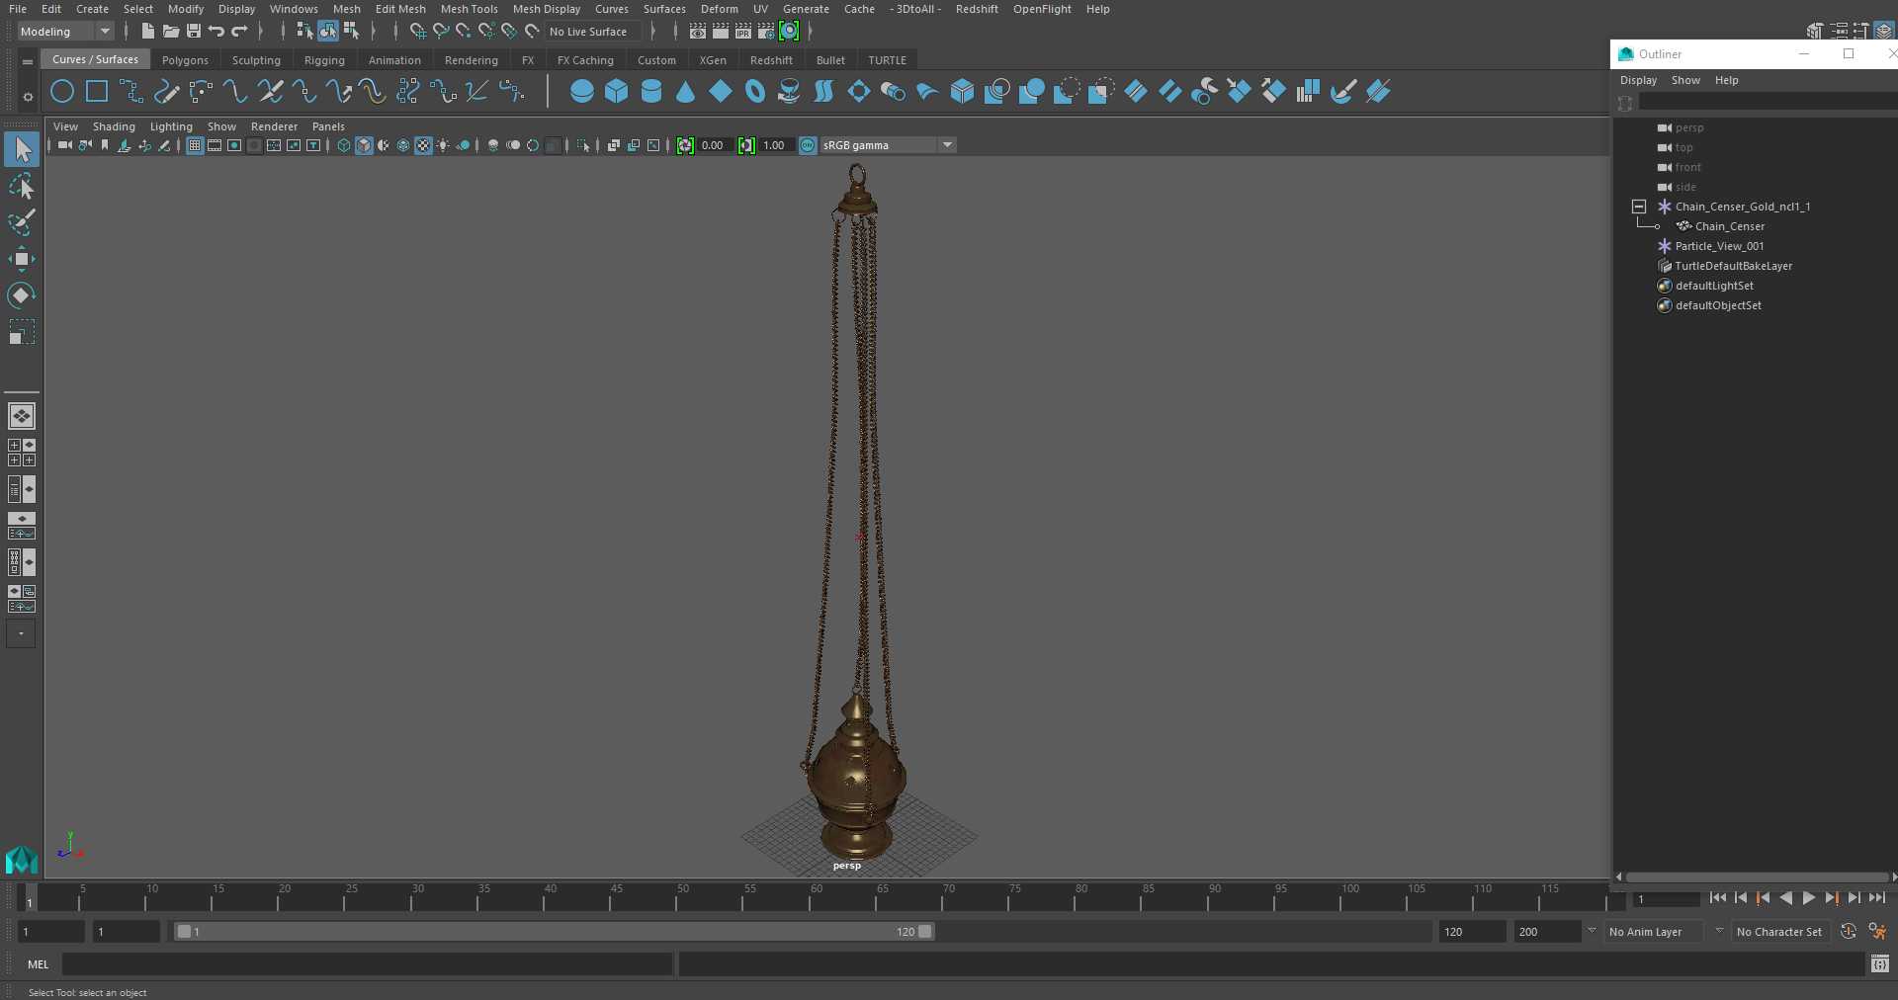Image resolution: width=1898 pixels, height=1000 pixels.
Task: Toggle viewport grid display
Action: click(x=195, y=145)
